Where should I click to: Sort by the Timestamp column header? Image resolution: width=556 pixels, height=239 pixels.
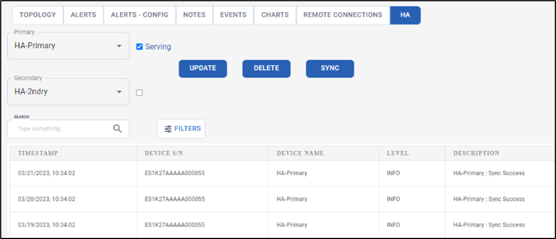[38, 153]
